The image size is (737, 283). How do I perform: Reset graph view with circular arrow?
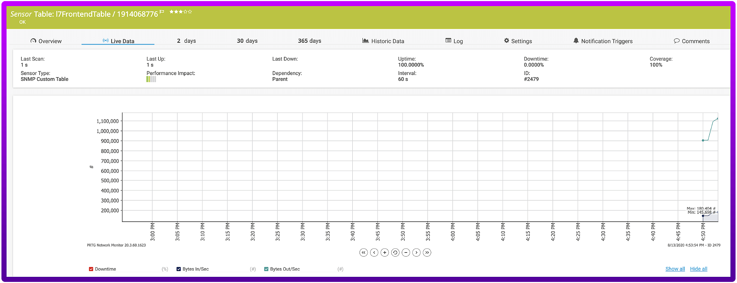(395, 253)
